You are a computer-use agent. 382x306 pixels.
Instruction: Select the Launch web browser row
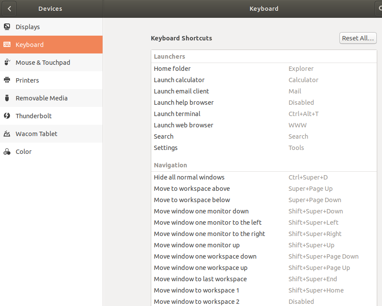pyautogui.click(x=264, y=125)
